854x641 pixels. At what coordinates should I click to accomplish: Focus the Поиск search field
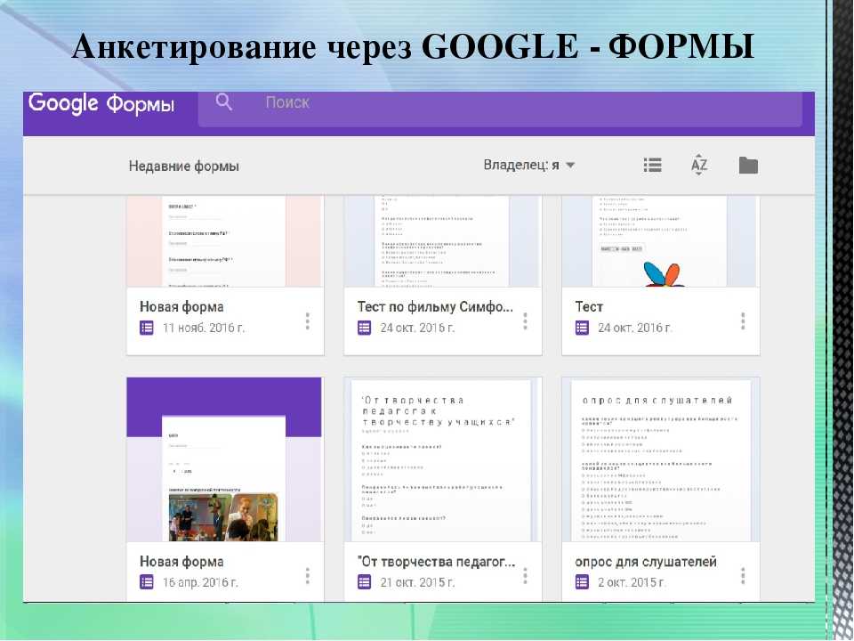pyautogui.click(x=500, y=109)
